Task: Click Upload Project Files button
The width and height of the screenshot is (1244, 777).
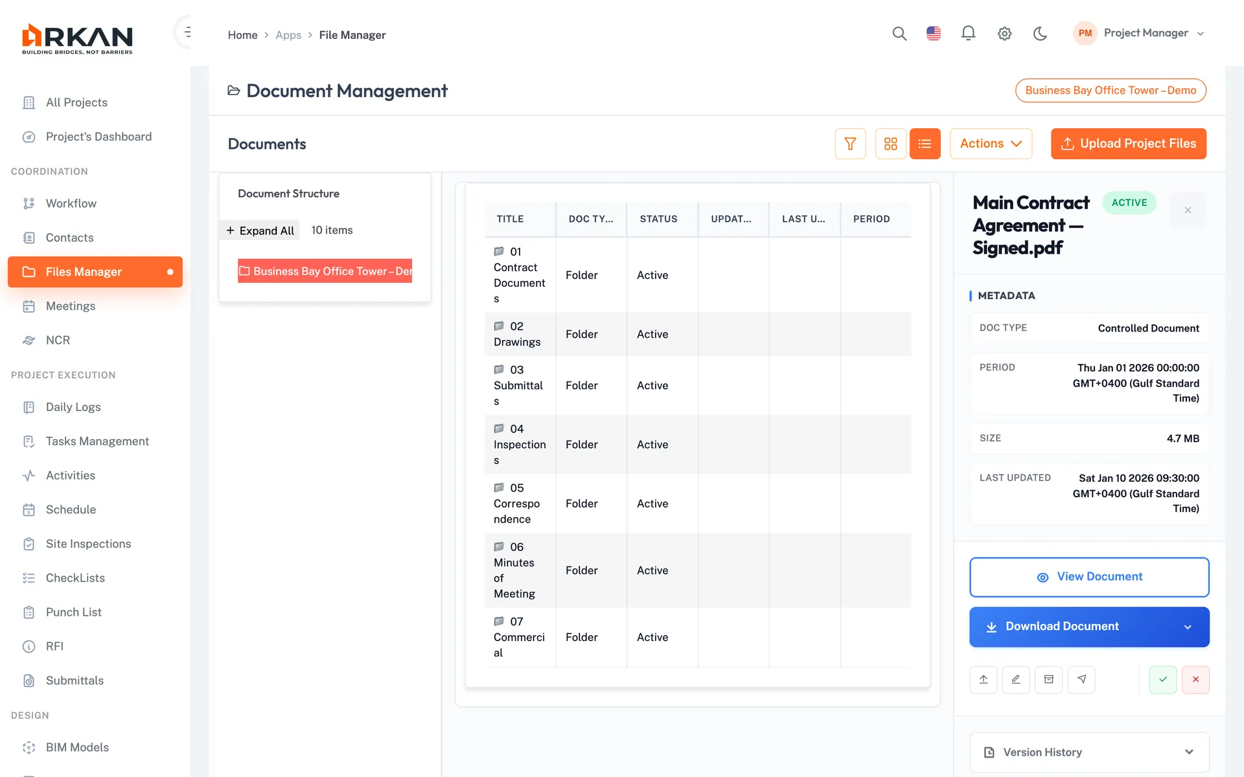Action: click(1128, 144)
